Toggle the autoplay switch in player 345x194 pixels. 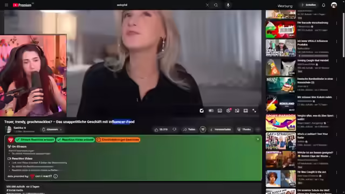(211, 110)
